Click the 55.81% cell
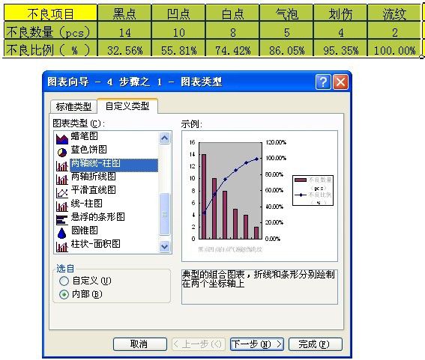The width and height of the screenshot is (425, 360). click(x=178, y=48)
